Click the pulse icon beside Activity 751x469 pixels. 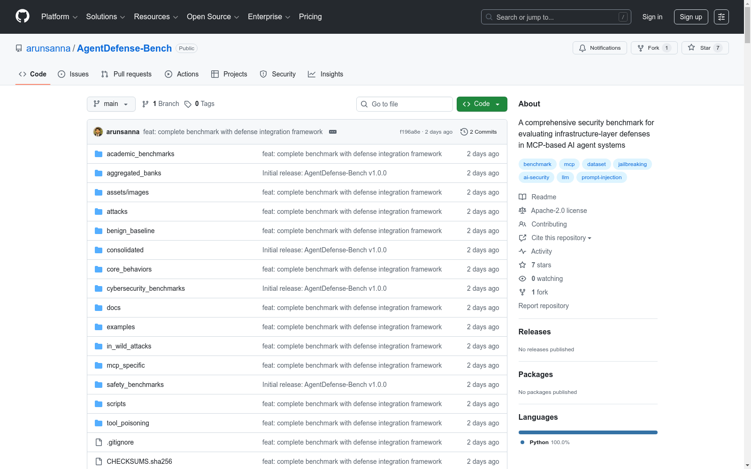[x=522, y=251]
